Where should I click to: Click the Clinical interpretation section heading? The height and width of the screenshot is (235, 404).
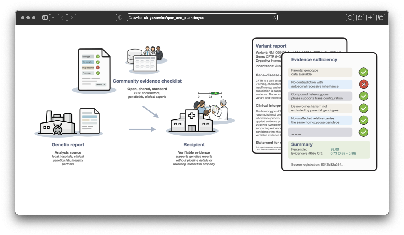(269, 105)
